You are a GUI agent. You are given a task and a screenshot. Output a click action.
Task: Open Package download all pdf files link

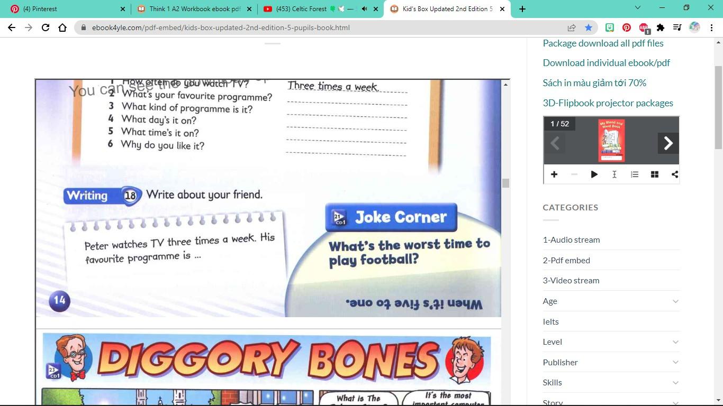point(603,43)
